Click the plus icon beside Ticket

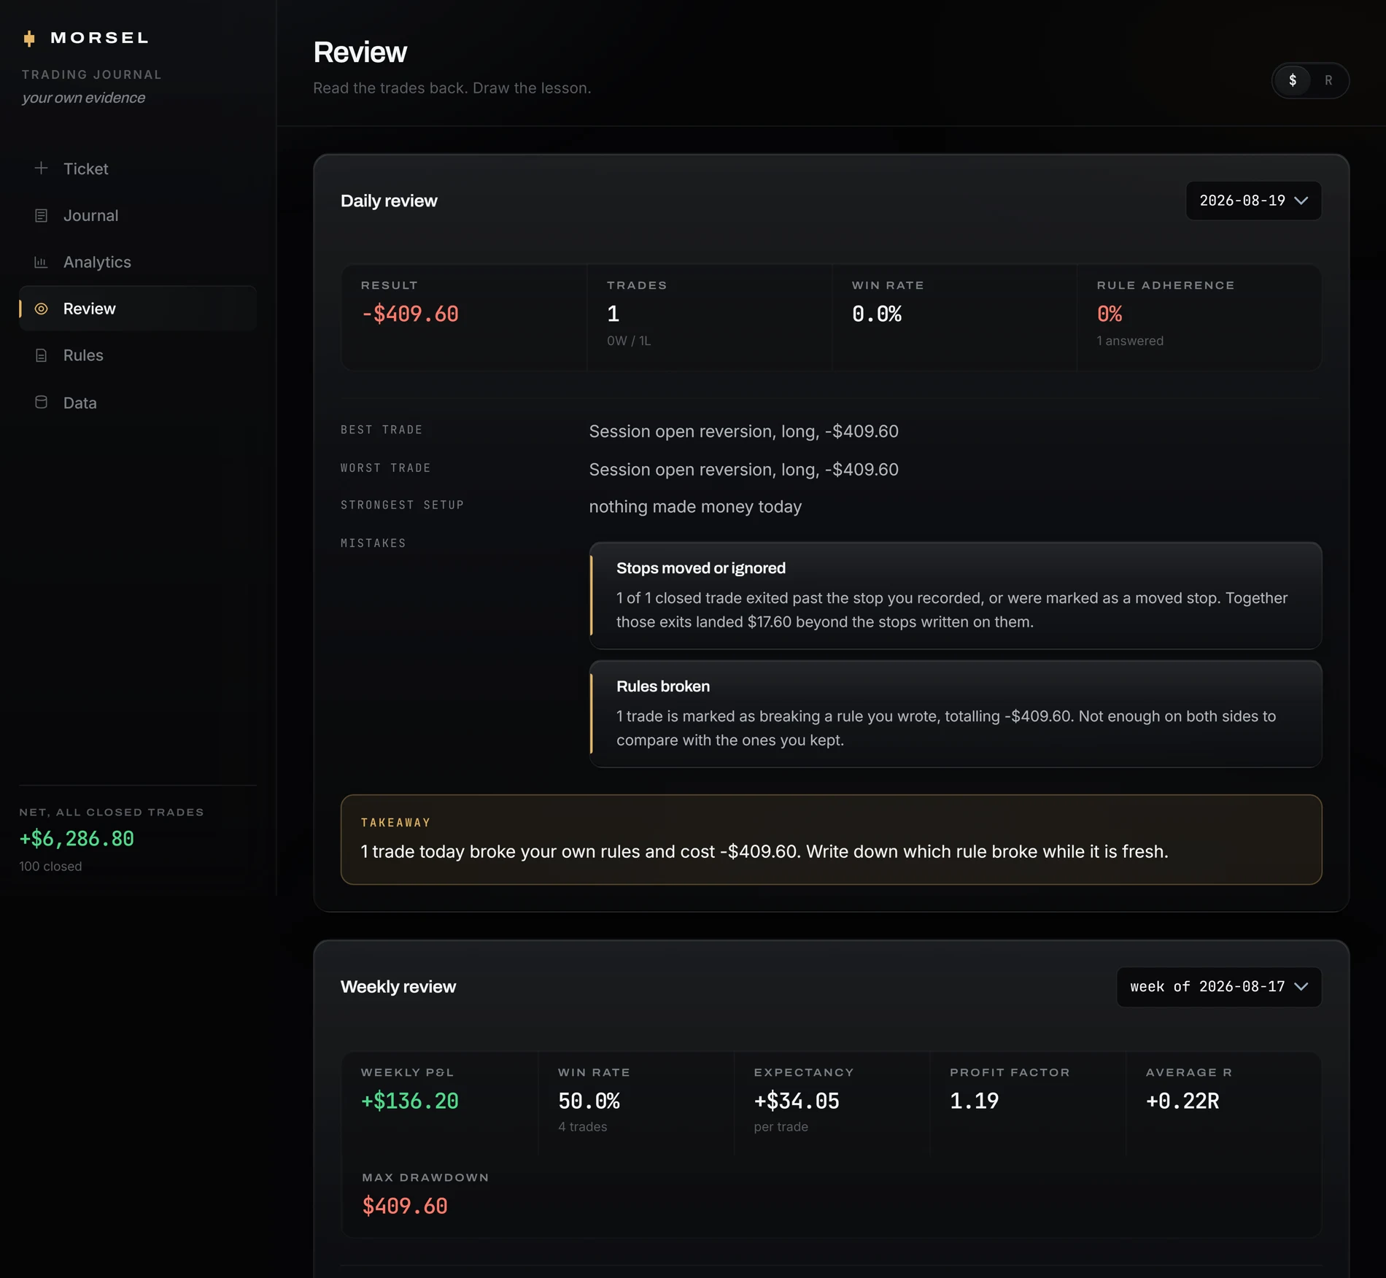[x=42, y=169]
